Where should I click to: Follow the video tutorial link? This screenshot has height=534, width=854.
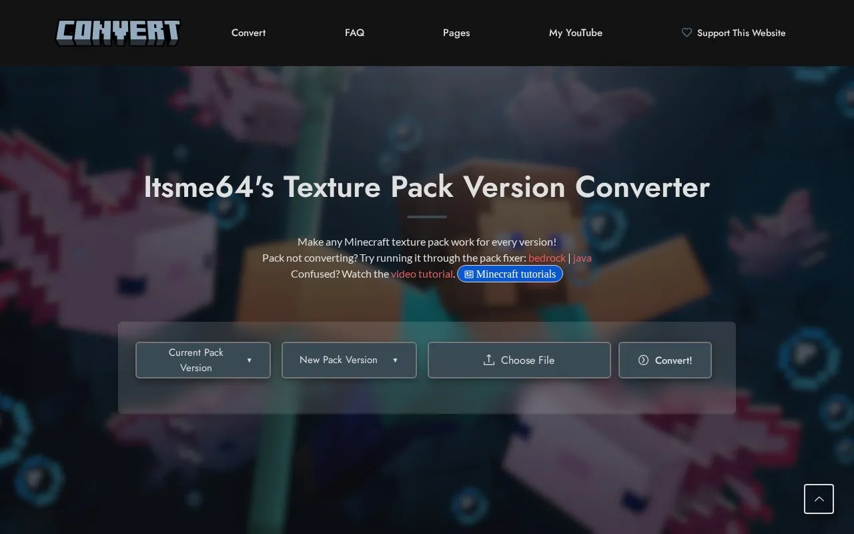[422, 274]
